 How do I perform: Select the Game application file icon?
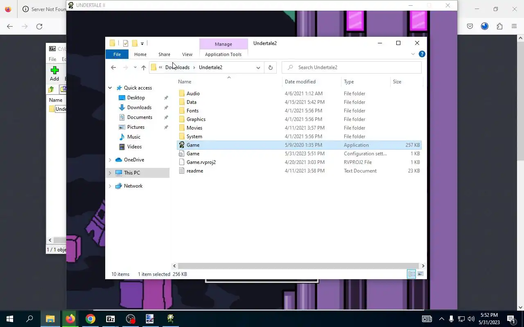click(x=182, y=145)
